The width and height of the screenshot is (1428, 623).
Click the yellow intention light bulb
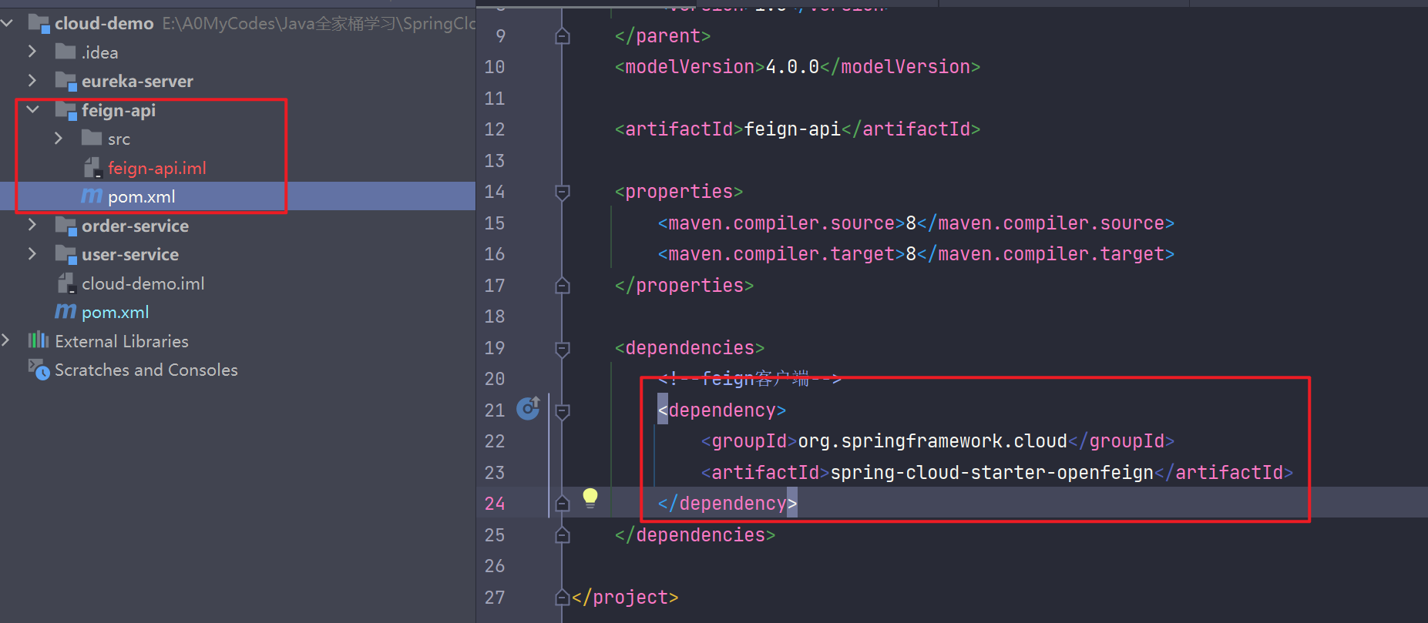[590, 497]
